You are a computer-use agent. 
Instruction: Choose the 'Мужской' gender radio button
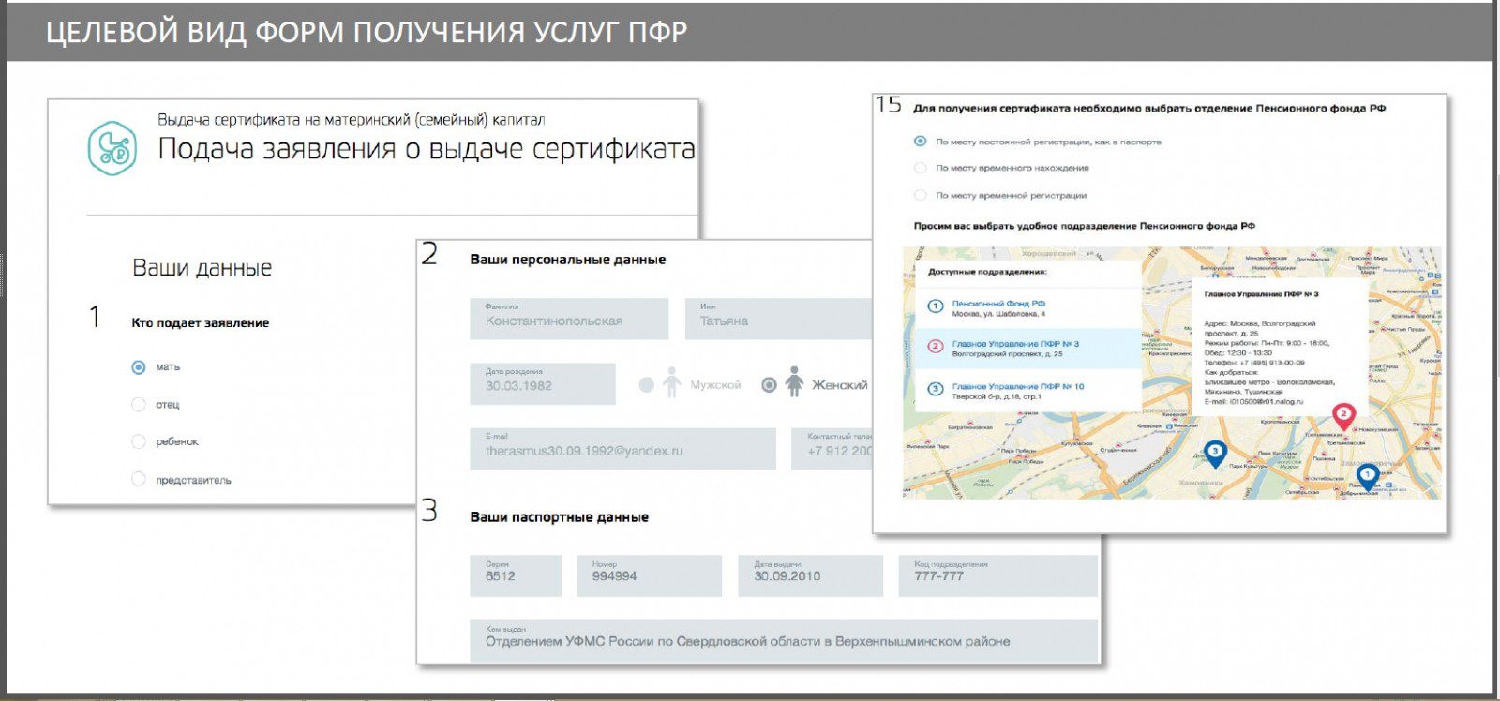point(646,384)
